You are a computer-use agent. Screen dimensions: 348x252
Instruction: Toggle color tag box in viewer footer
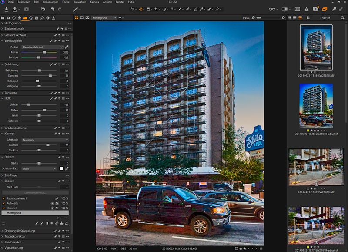(236, 249)
